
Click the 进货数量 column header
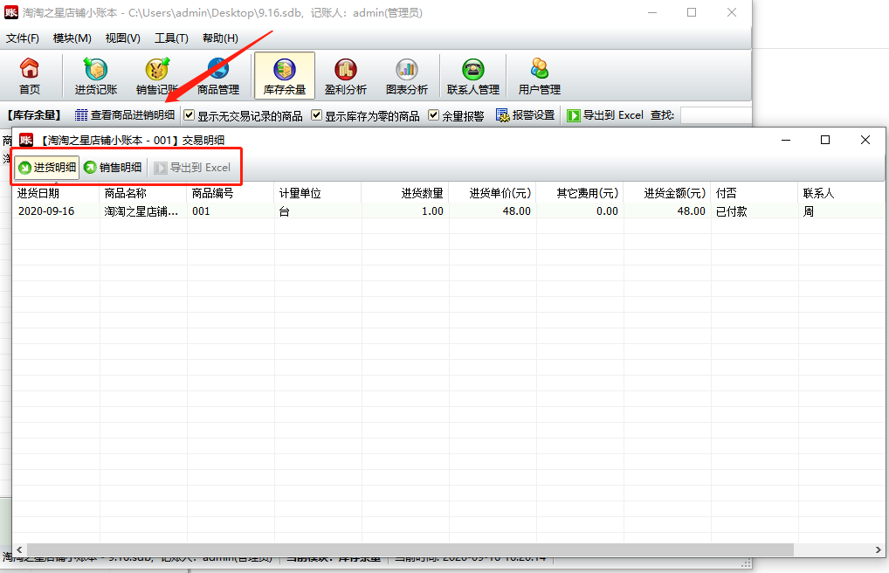(405, 193)
